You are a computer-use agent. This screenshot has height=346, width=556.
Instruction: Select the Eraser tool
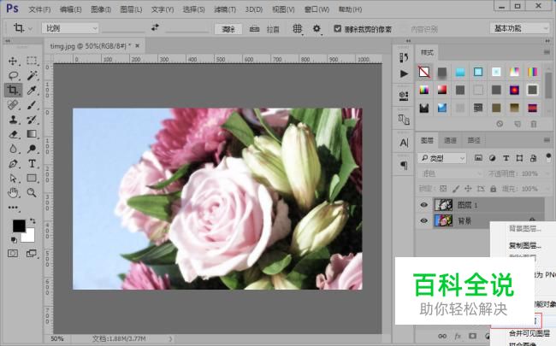tap(13, 134)
